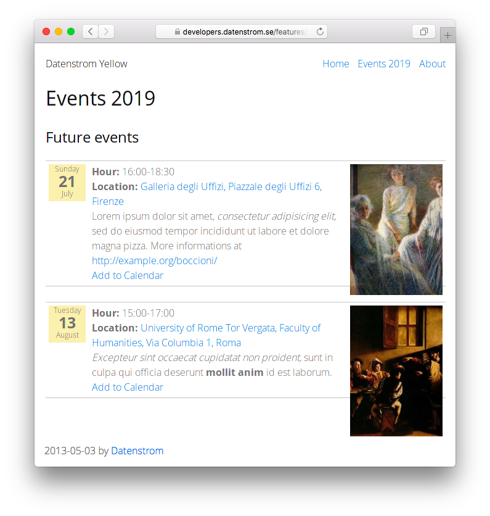
Task: Click the Future events heading
Action: coord(92,138)
